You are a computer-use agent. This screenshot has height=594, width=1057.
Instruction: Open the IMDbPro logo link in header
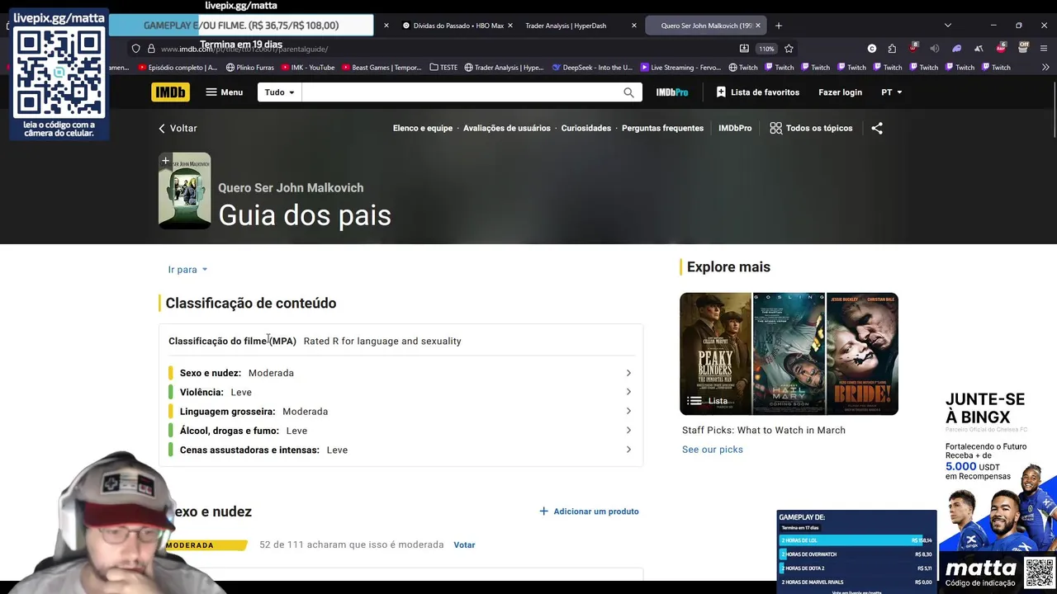click(672, 92)
